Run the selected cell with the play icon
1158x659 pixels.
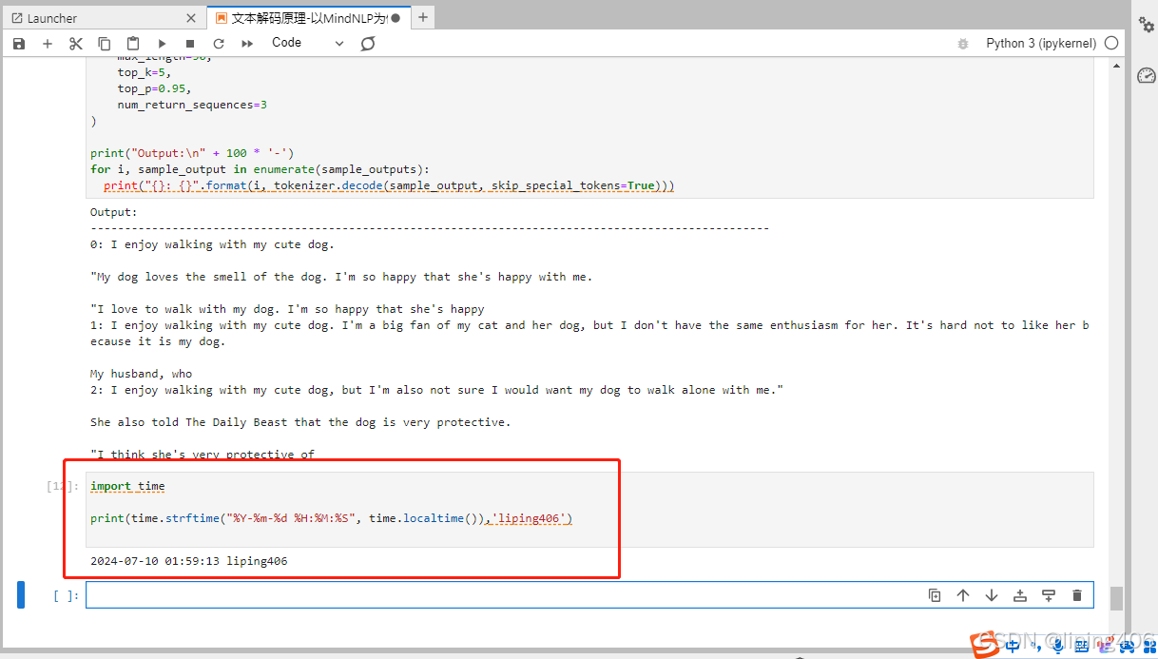tap(162, 44)
